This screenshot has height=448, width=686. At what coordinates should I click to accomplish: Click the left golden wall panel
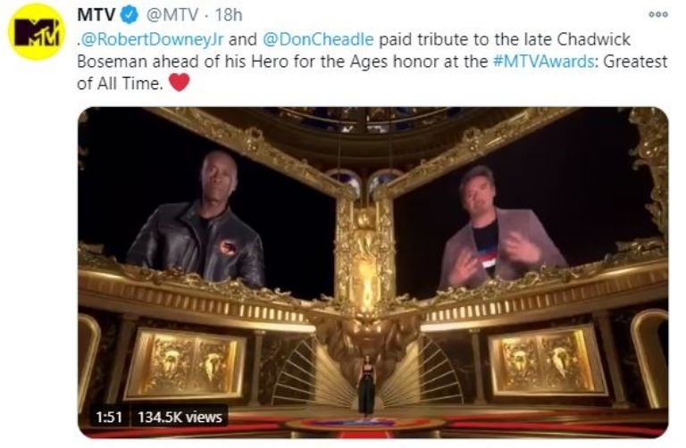(187, 362)
